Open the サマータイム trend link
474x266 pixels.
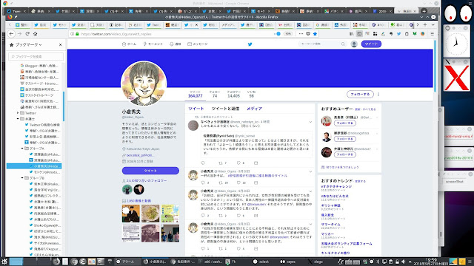click(x=331, y=225)
